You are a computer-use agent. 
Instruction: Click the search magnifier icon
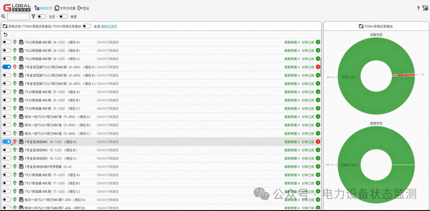coord(3,16)
